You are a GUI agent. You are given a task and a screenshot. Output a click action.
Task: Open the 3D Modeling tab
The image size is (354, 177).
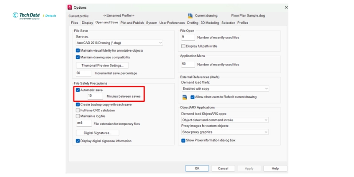[210, 23]
